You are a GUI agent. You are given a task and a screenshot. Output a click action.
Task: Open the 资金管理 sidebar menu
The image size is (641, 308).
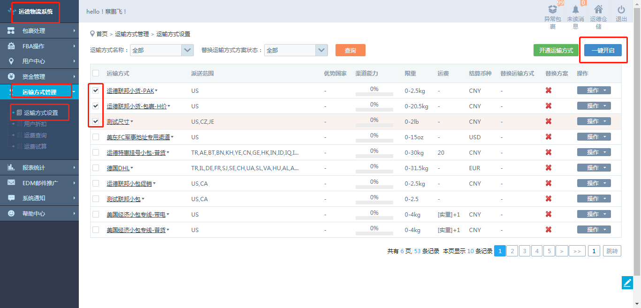click(x=39, y=76)
